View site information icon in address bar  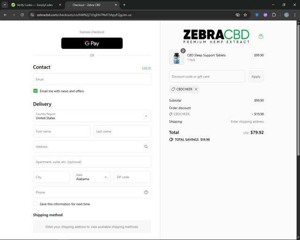click(32, 15)
